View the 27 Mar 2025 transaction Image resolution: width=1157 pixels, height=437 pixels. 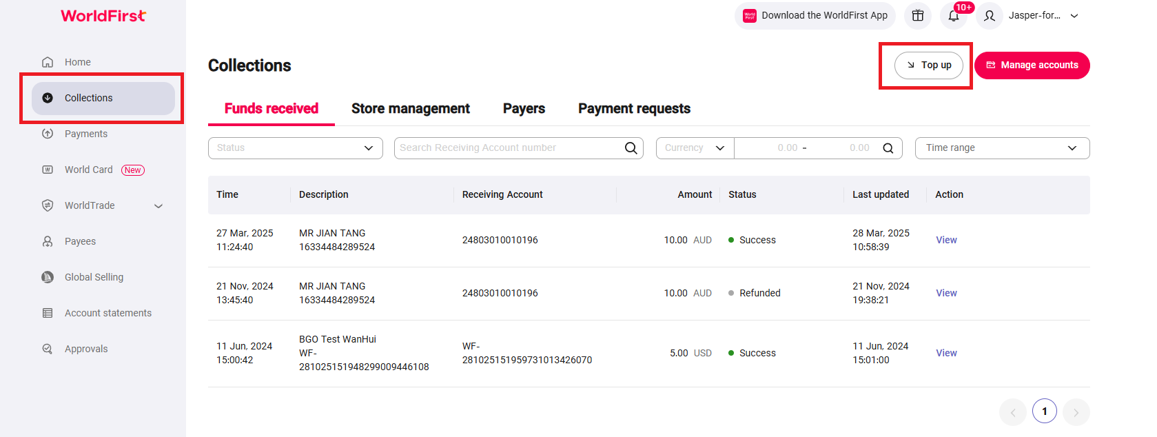[x=946, y=240]
